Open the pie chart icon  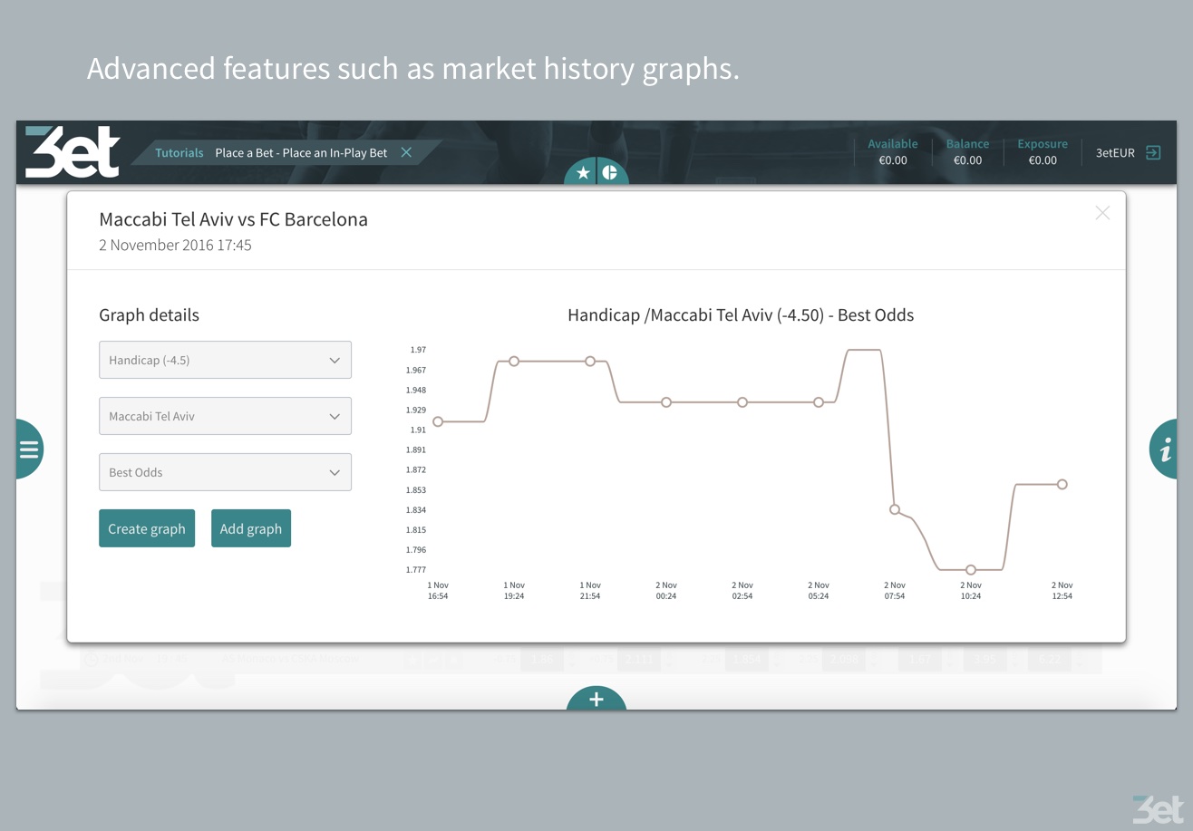609,172
